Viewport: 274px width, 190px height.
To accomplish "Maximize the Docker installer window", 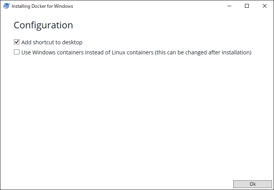I will pos(247,6).
